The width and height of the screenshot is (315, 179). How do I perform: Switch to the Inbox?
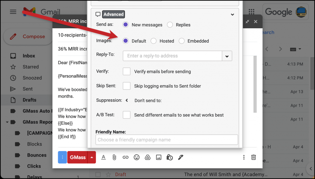pos(29,56)
